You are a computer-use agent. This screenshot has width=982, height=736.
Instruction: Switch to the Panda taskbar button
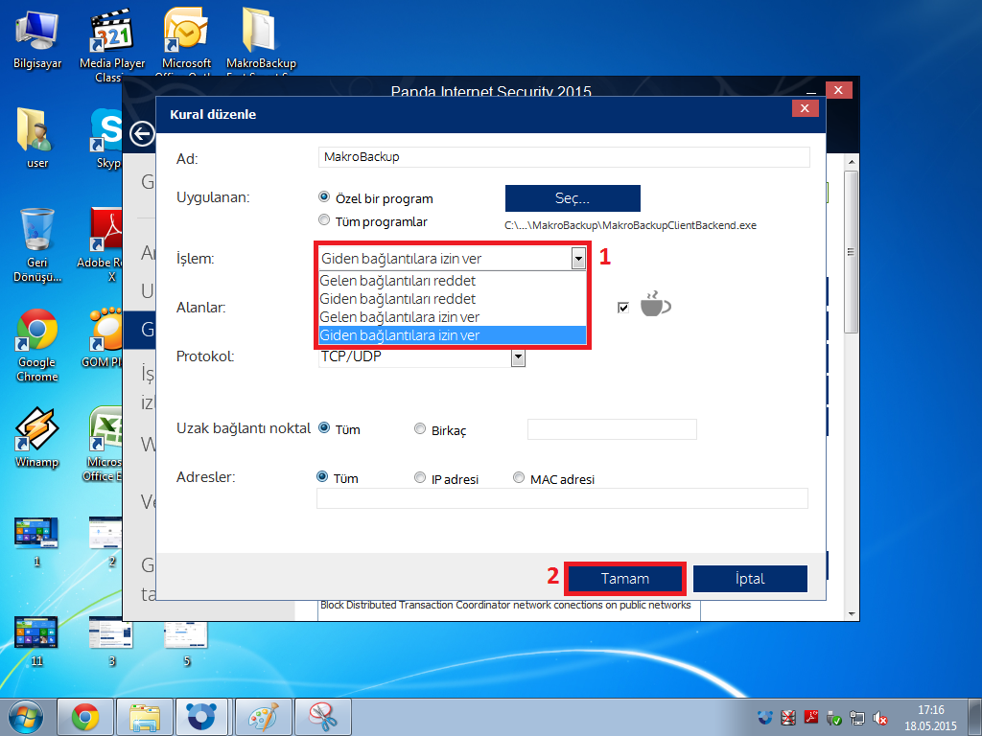pyautogui.click(x=201, y=717)
